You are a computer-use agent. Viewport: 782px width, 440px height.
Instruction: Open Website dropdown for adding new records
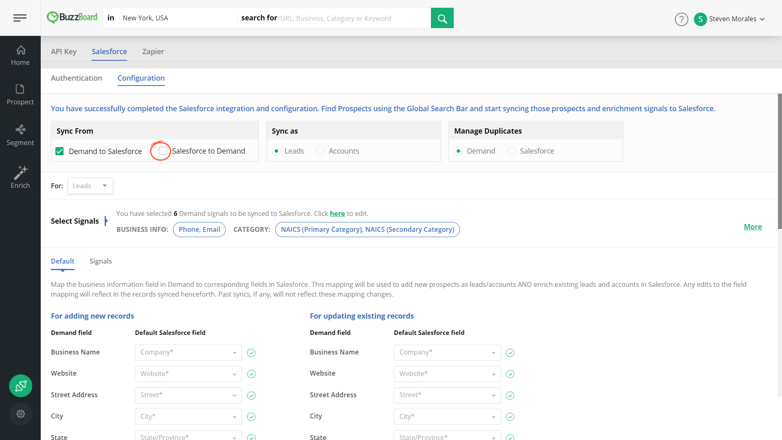(188, 374)
